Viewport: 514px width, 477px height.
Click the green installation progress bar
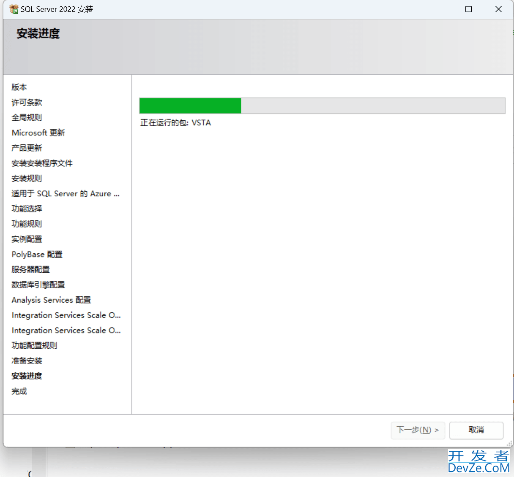coord(322,106)
